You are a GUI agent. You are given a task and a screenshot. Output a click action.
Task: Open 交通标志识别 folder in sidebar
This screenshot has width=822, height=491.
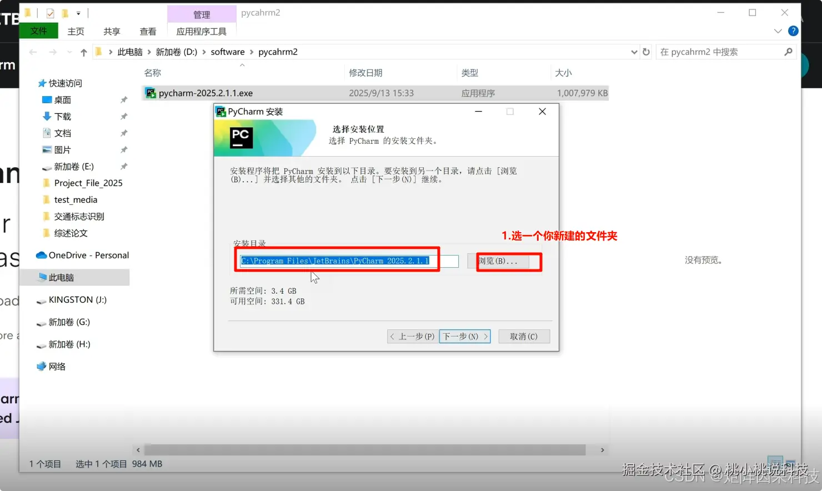click(x=79, y=217)
